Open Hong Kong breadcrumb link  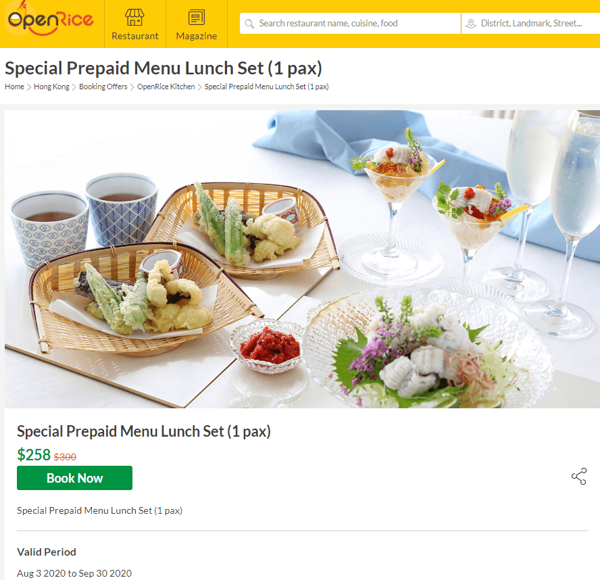pyautogui.click(x=51, y=87)
